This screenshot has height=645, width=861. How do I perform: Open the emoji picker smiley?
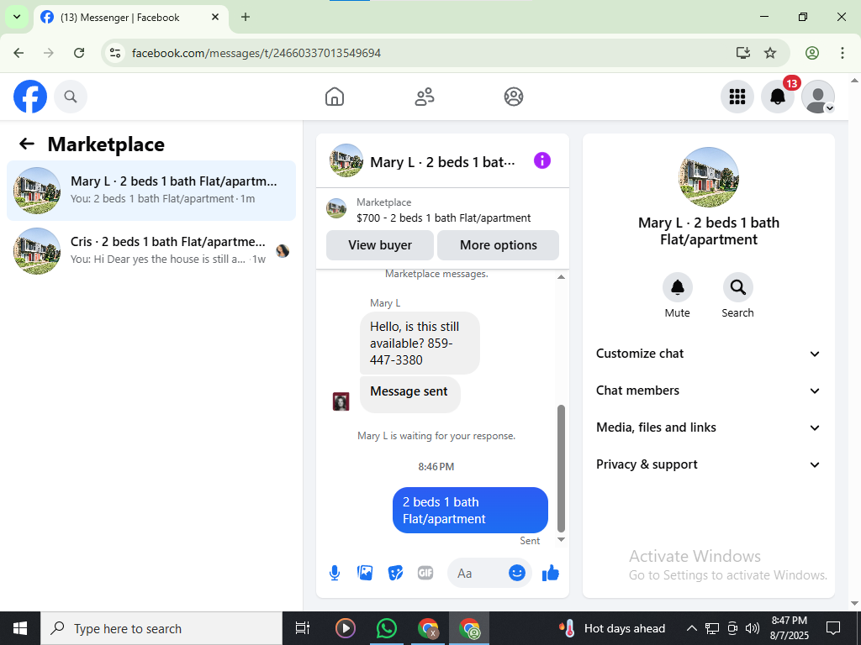pos(517,573)
